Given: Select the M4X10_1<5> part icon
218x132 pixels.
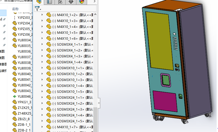Looking at the screenshot, I should [49, 32].
